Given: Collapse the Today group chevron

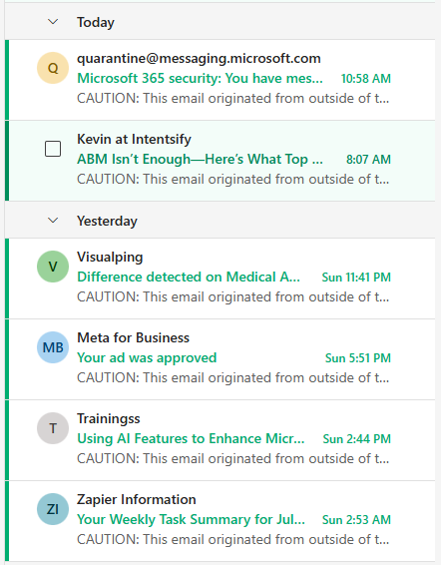Looking at the screenshot, I should [x=53, y=22].
